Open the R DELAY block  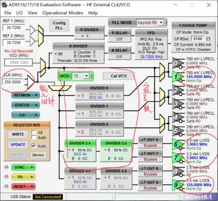tap(120, 36)
